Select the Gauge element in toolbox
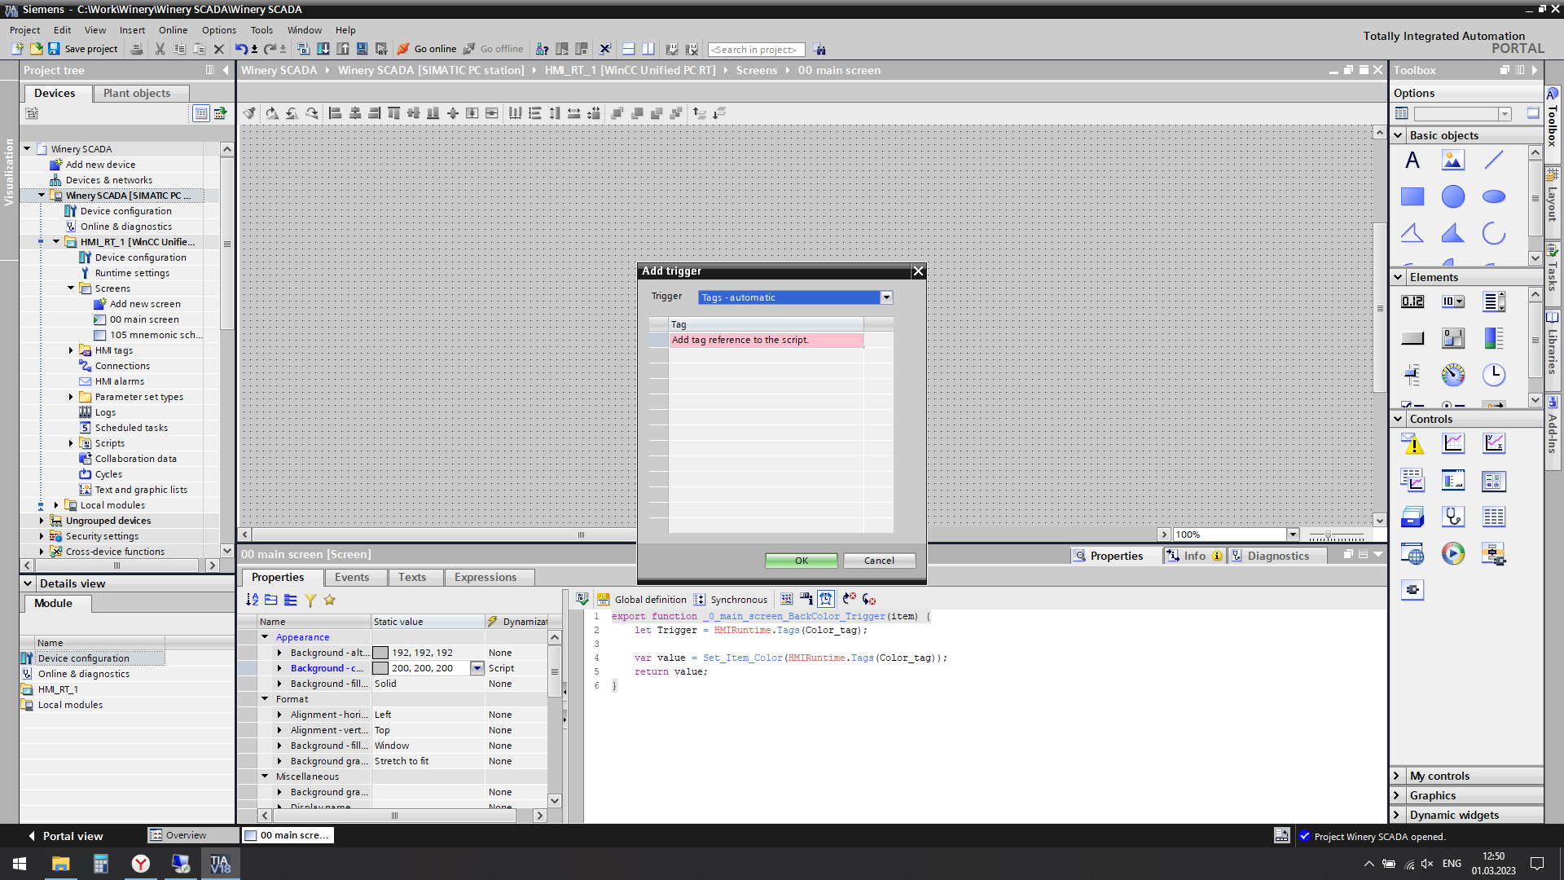 click(1452, 375)
